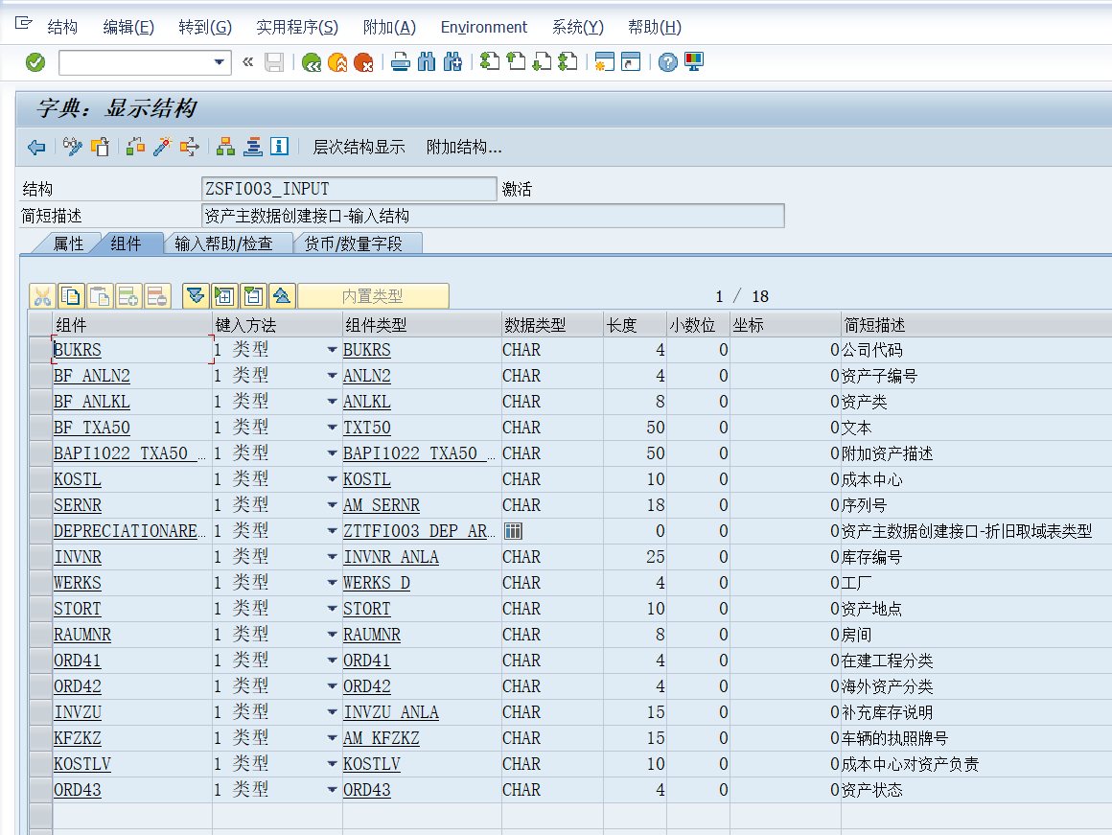Viewport: 1112px width, 835px height.
Task: Click the green Enter checkmark icon
Action: (35, 62)
